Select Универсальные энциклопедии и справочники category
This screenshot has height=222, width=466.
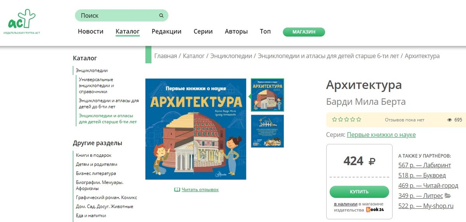[96, 85]
